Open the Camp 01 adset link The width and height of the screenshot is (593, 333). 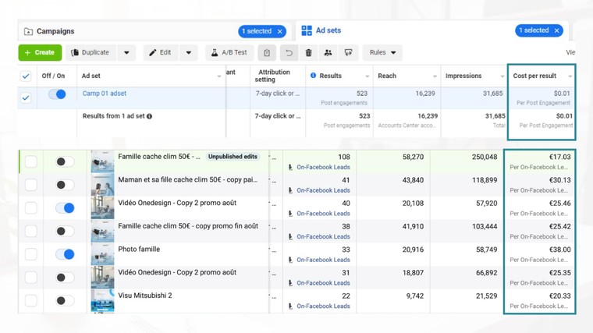[x=105, y=94]
